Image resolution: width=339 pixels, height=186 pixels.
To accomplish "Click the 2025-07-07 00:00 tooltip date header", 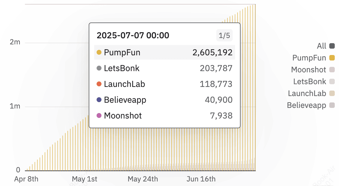I will [x=133, y=36].
